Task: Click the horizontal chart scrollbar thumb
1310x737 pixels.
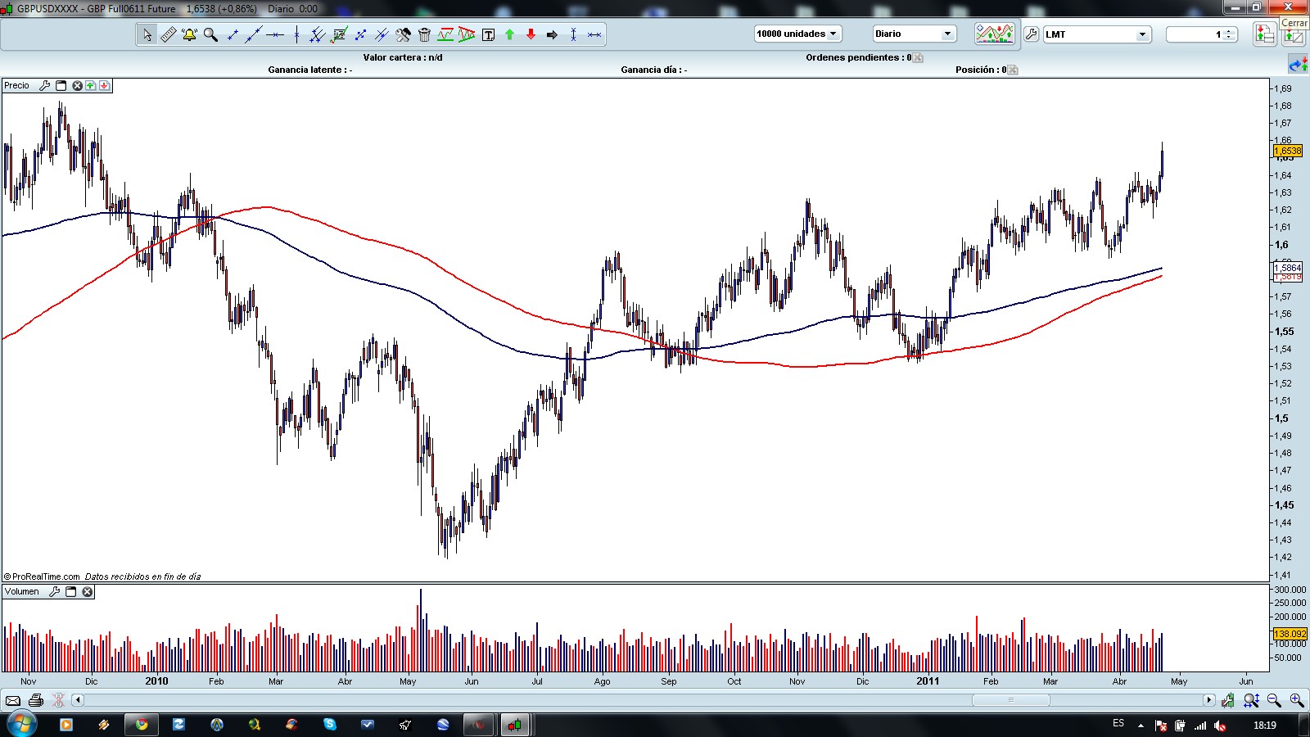Action: [x=1010, y=700]
